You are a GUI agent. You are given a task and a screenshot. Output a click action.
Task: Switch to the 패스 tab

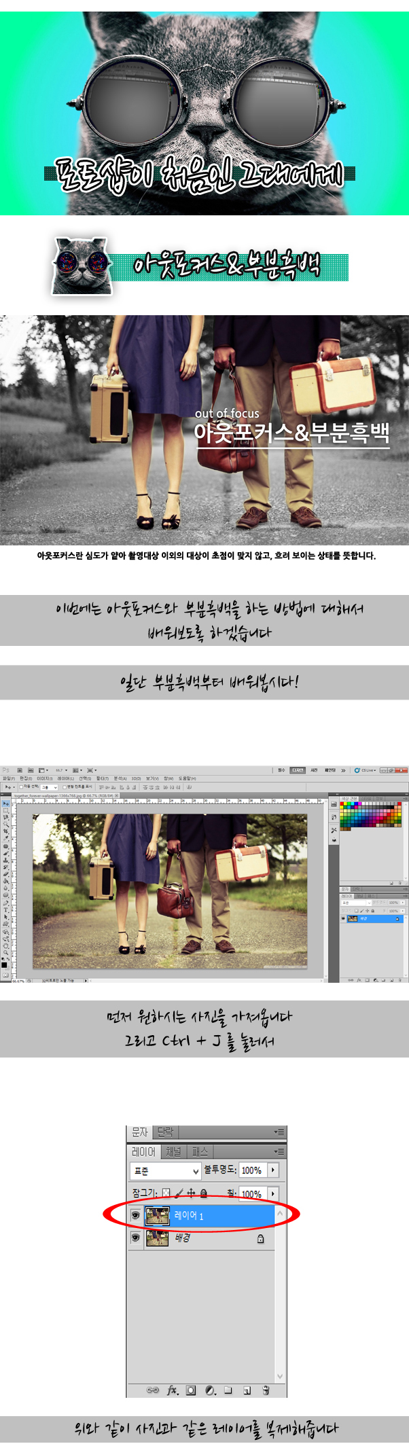coord(200,1151)
